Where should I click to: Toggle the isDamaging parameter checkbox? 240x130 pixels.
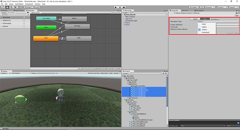[24, 23]
